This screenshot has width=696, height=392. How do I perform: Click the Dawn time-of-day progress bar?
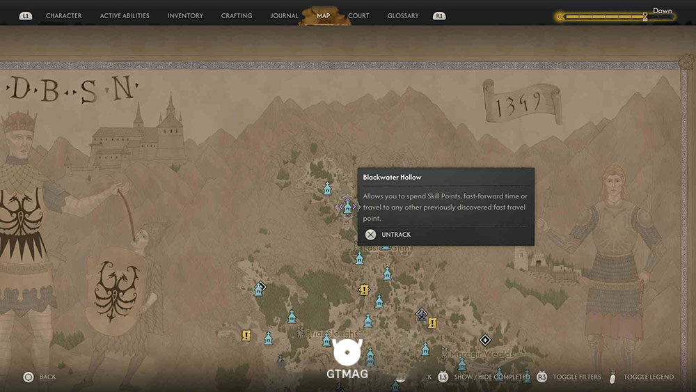pyautogui.click(x=616, y=17)
